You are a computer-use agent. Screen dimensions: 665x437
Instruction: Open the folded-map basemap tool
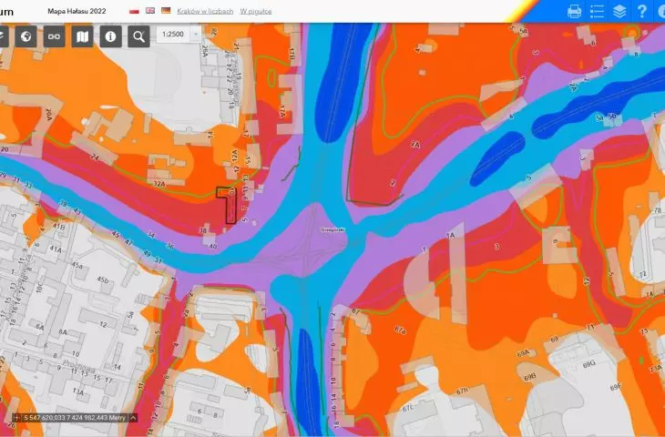tap(82, 36)
